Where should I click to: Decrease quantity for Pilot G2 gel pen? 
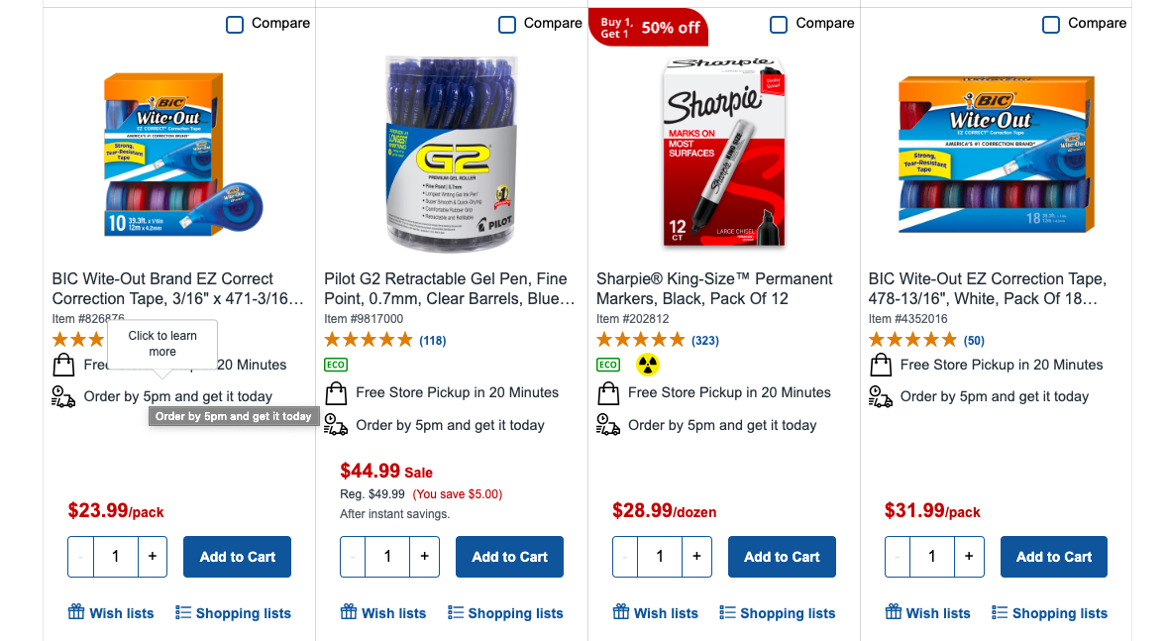354,557
